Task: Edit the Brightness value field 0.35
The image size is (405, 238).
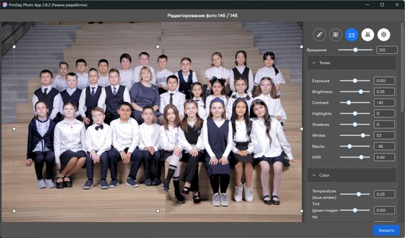Action: (384, 92)
